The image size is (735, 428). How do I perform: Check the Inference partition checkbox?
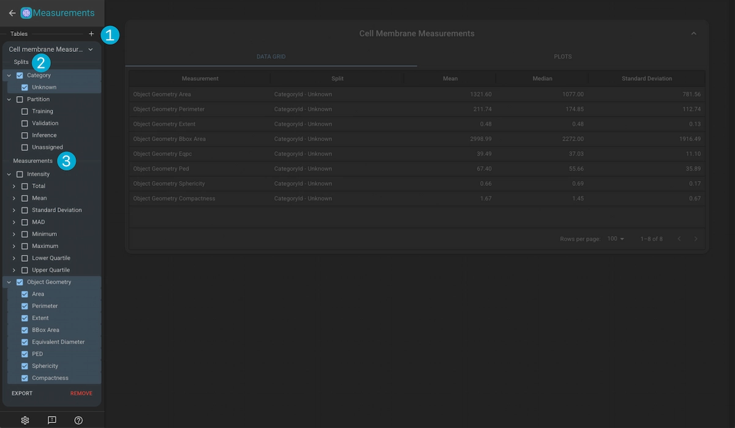point(24,135)
